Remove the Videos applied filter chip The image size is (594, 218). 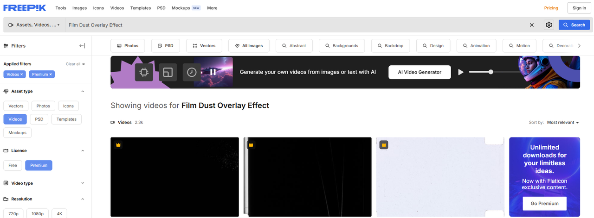(x=21, y=74)
